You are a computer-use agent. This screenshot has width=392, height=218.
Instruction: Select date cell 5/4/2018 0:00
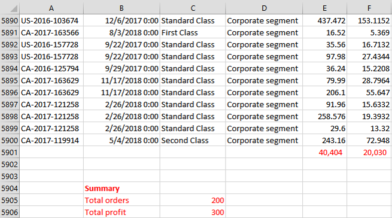(x=121, y=140)
